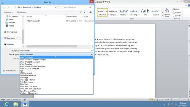Open Select dropdown in Word ribbon
Screen dimensions: 190x107
coord(177,16)
